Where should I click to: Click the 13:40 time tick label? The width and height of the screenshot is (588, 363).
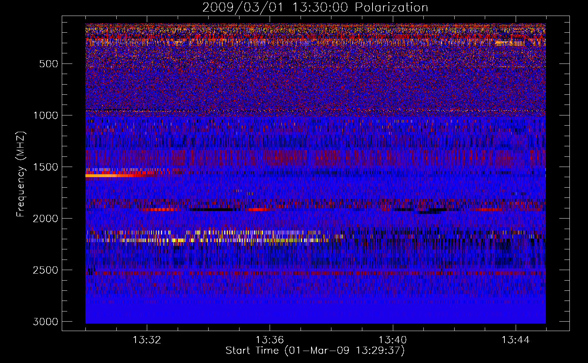pyautogui.click(x=392, y=340)
